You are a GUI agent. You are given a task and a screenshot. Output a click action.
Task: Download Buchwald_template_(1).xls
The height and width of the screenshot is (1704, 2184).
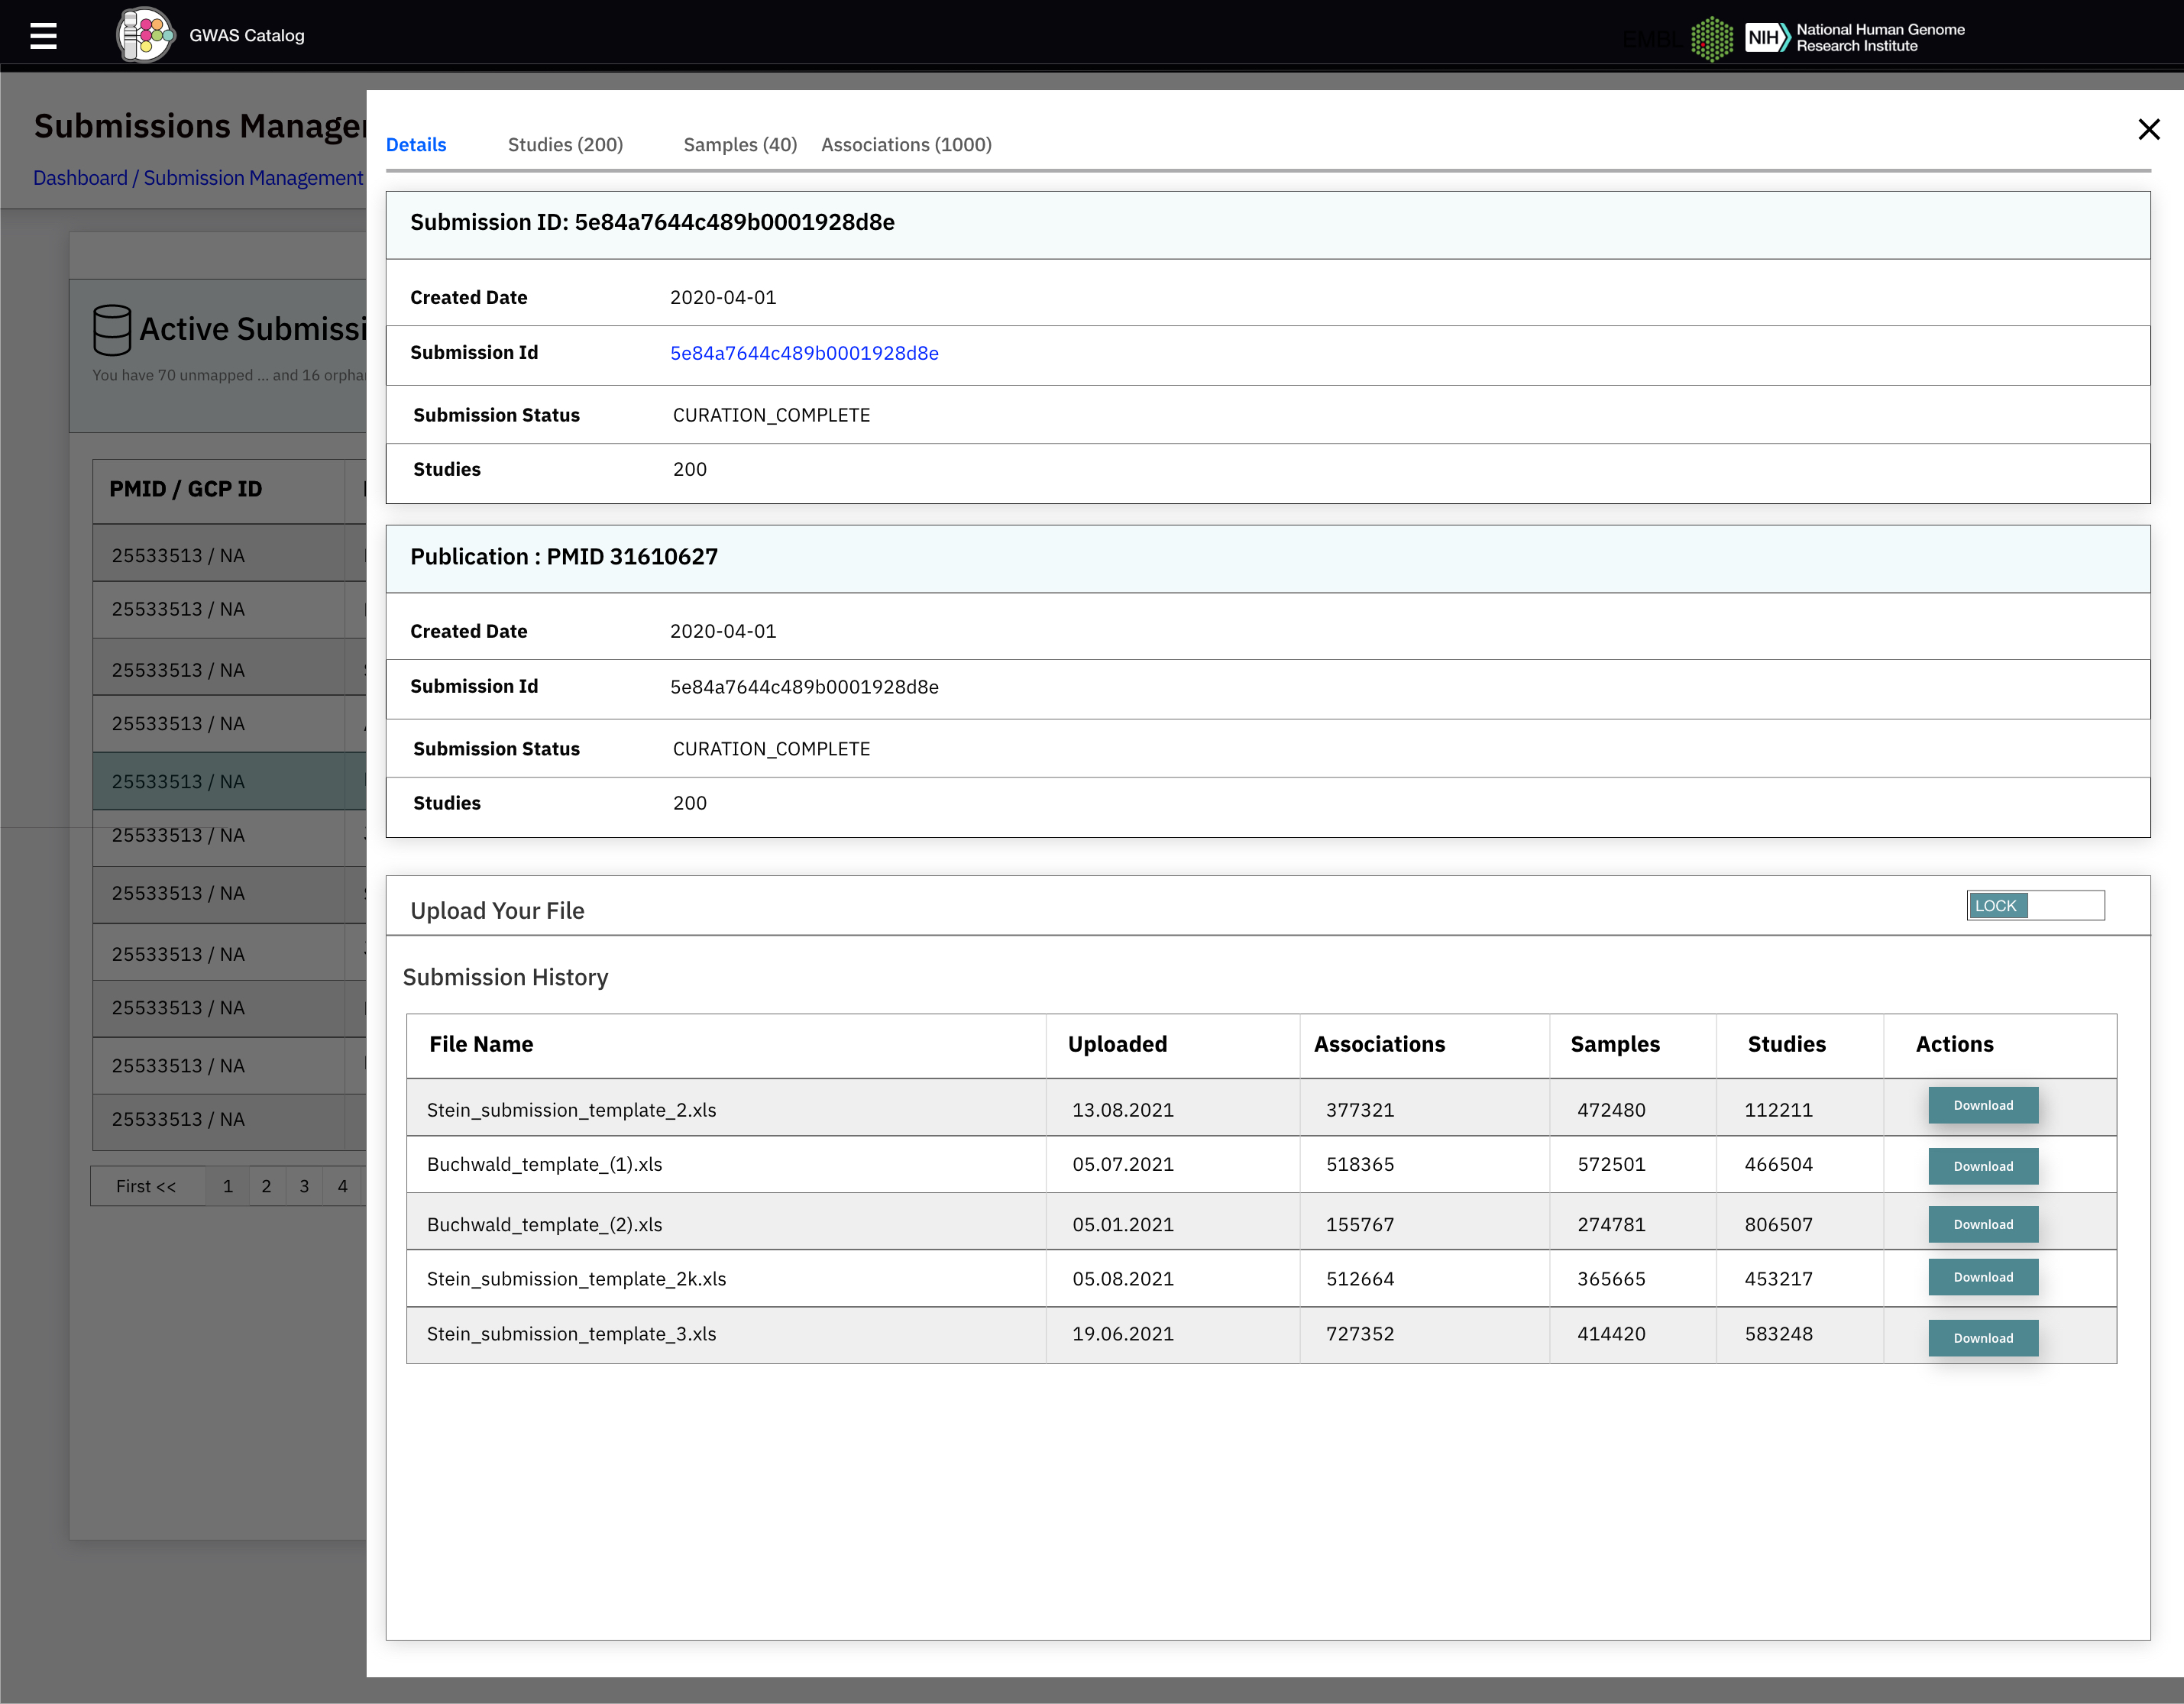1983,1166
